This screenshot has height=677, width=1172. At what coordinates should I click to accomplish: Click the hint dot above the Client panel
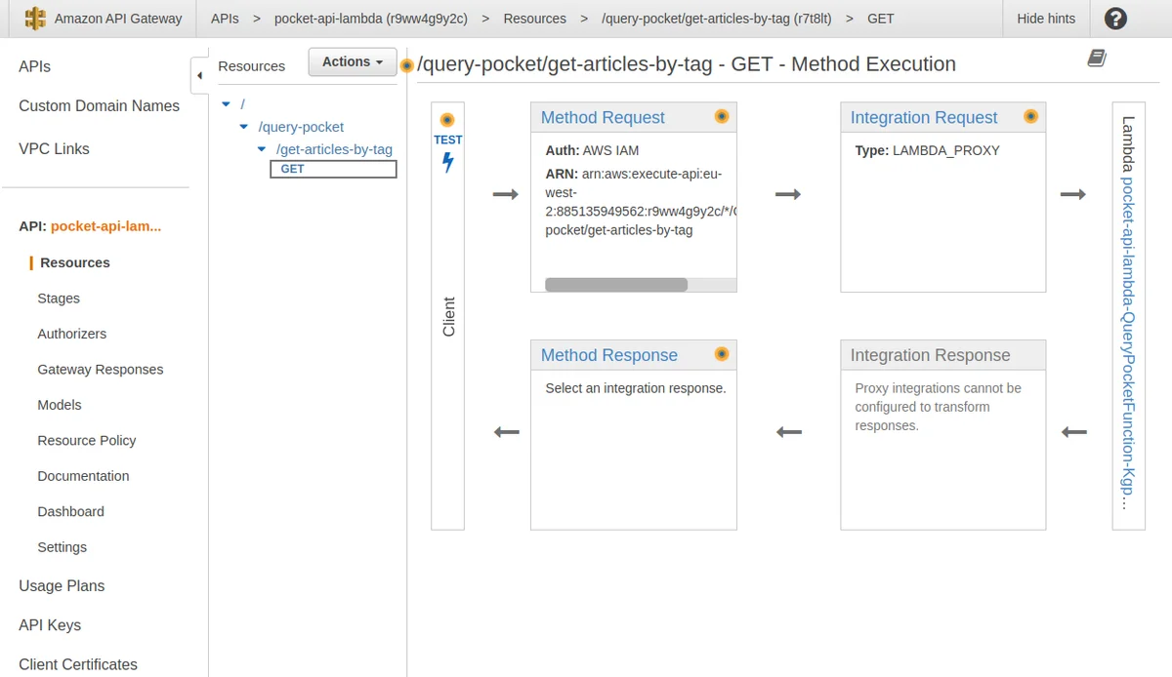tap(447, 120)
